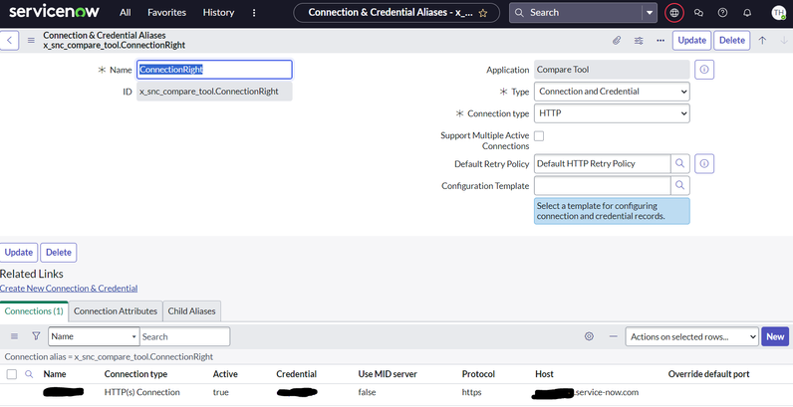
Task: Sort by Protocol column header
Action: [478, 374]
